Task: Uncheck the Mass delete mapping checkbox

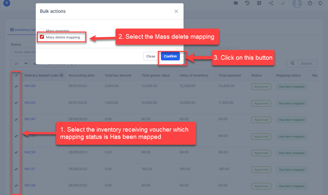Action: pyautogui.click(x=42, y=37)
